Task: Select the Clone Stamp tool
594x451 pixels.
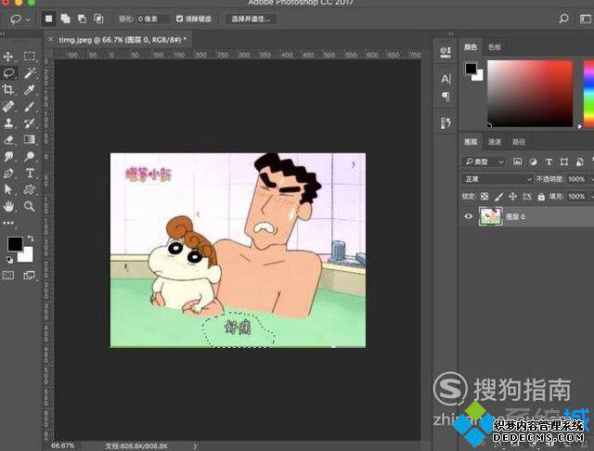Action: pos(8,122)
